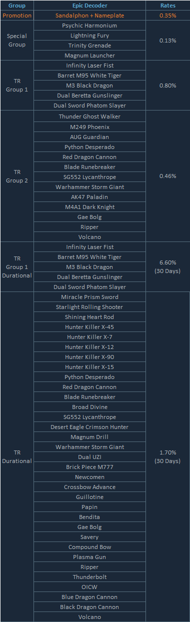Select the Miracle Prism Sword entry
Screen dimensions: 190x622
coord(89,297)
